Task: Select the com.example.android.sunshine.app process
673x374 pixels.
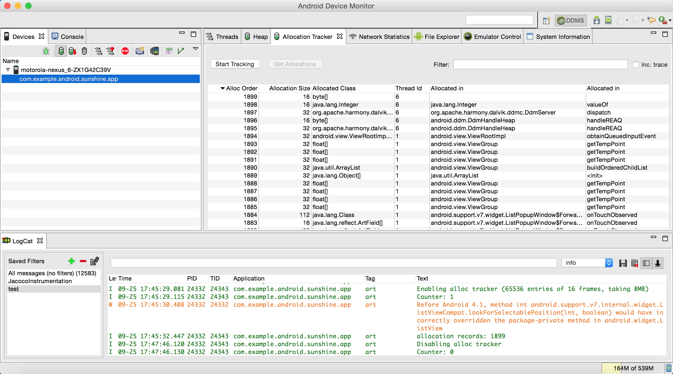Action: point(100,79)
